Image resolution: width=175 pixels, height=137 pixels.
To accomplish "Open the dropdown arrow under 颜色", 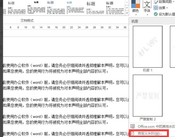I will tap(136, 15).
